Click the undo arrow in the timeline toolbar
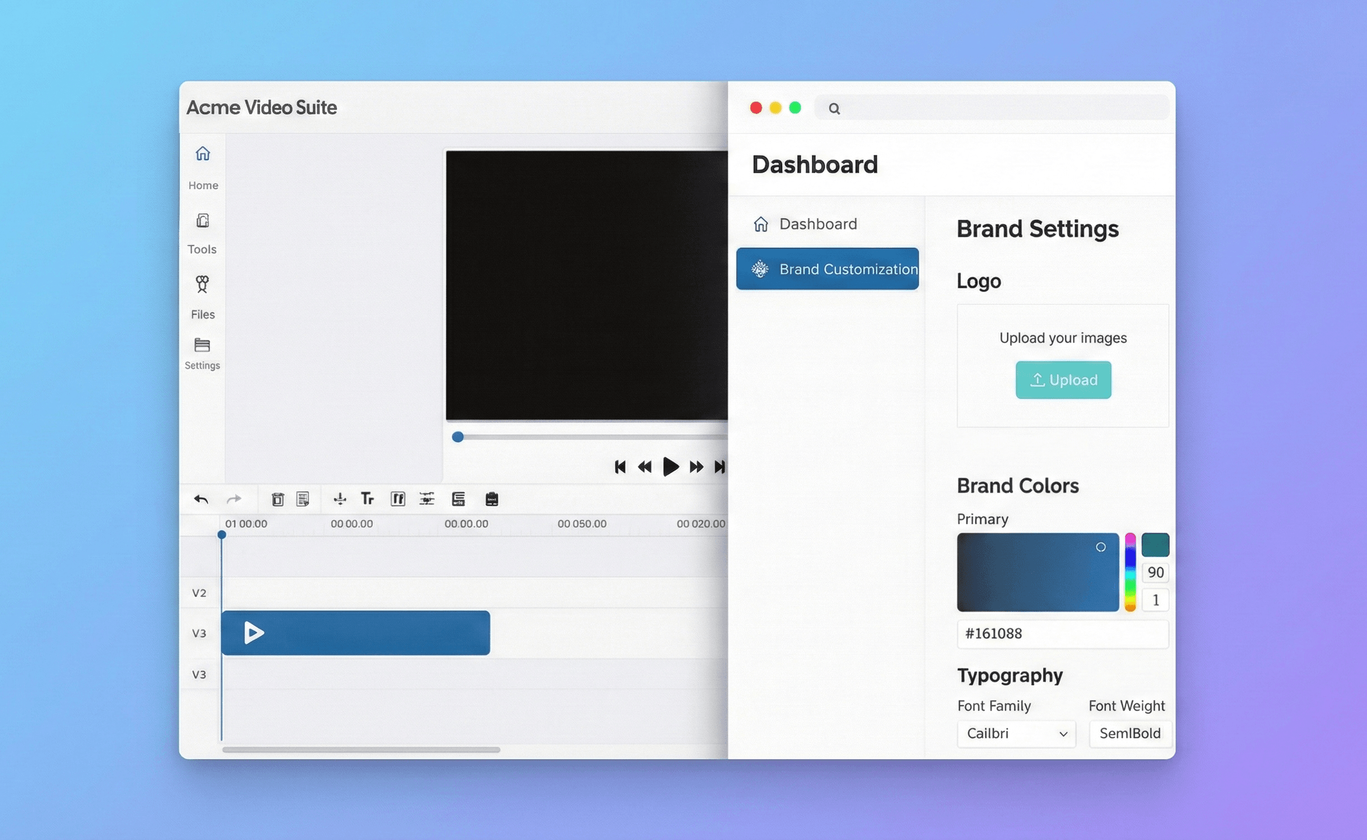 pyautogui.click(x=201, y=499)
